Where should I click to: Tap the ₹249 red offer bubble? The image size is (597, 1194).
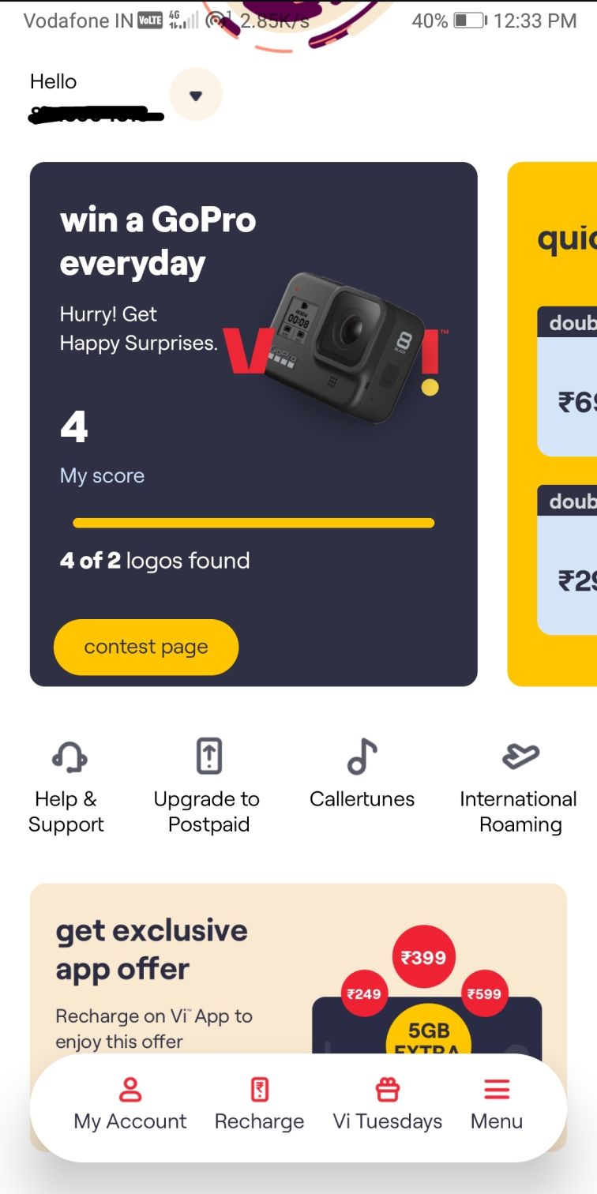(364, 993)
